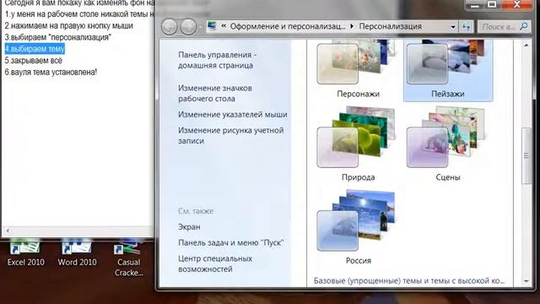The height and width of the screenshot is (304, 540).
Task: Expand the arrow after Оформление и персонализация breadcrumb
Action: 352,26
